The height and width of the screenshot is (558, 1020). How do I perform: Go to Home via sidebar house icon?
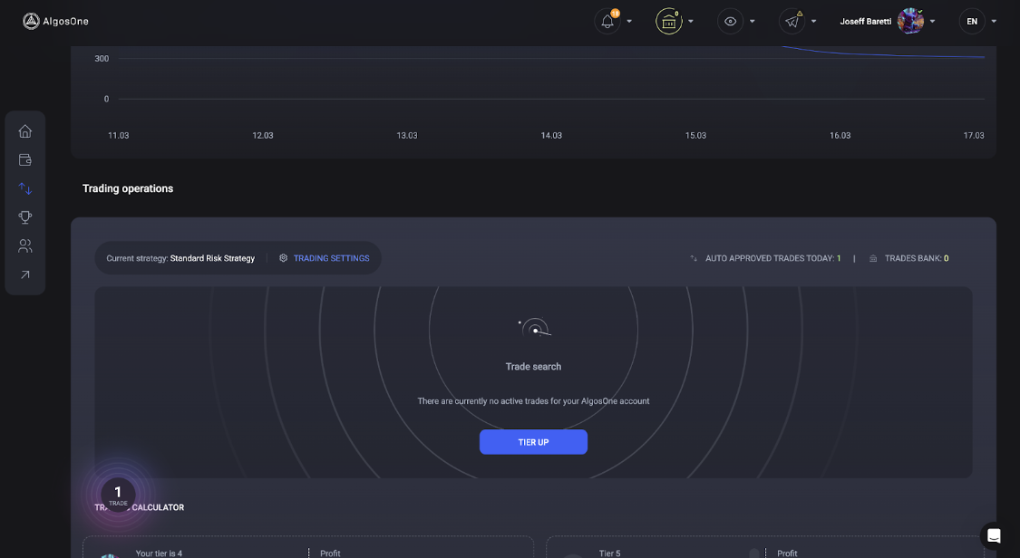[25, 131]
